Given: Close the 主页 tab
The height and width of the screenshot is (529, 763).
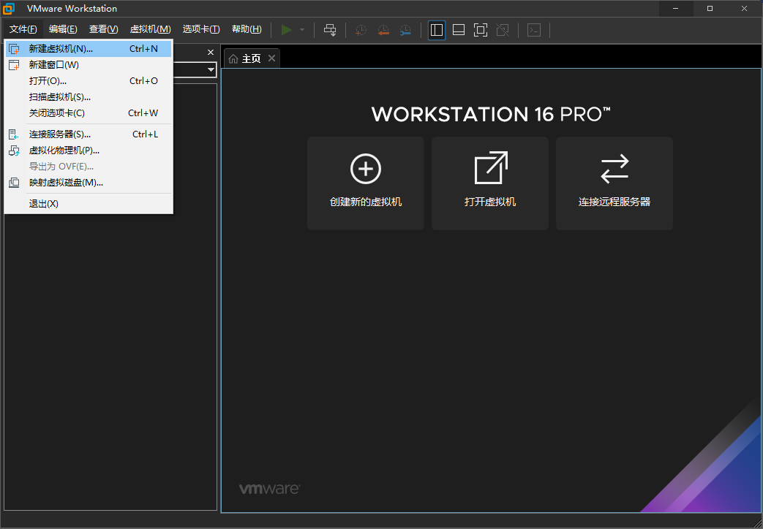Looking at the screenshot, I should 272,58.
